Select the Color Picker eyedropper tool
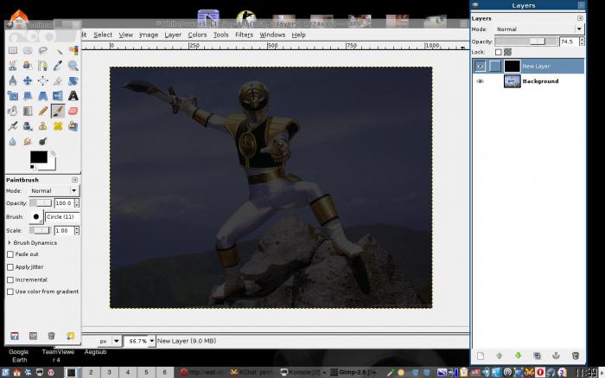 coord(58,65)
